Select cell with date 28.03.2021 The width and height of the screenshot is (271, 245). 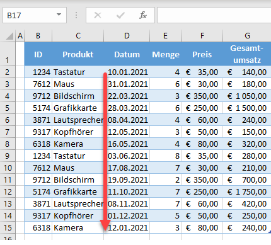[127, 108]
